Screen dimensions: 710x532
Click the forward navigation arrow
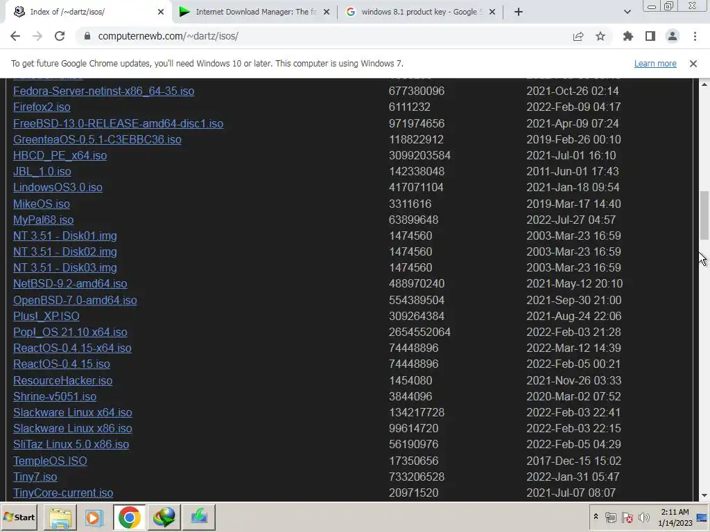point(37,36)
